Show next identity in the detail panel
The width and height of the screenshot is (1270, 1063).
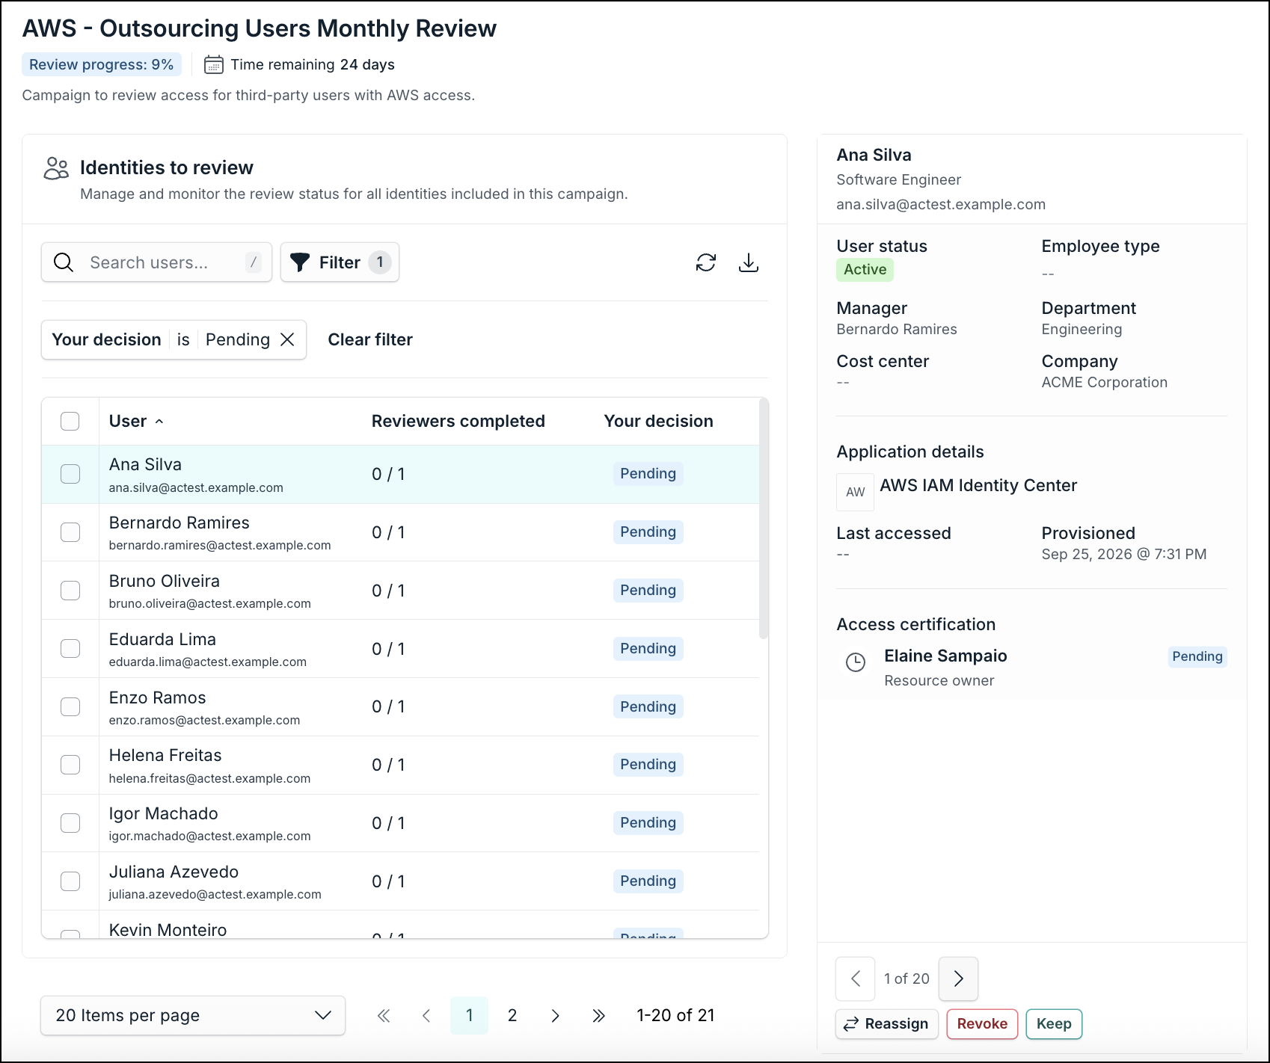(958, 979)
